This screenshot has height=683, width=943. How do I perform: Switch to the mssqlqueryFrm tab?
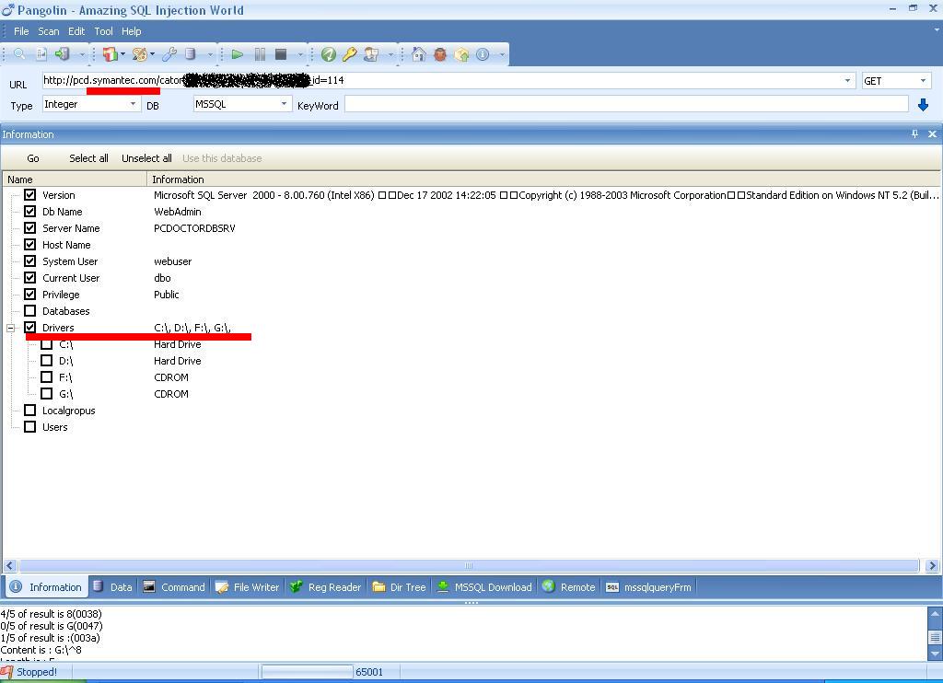pyautogui.click(x=648, y=586)
